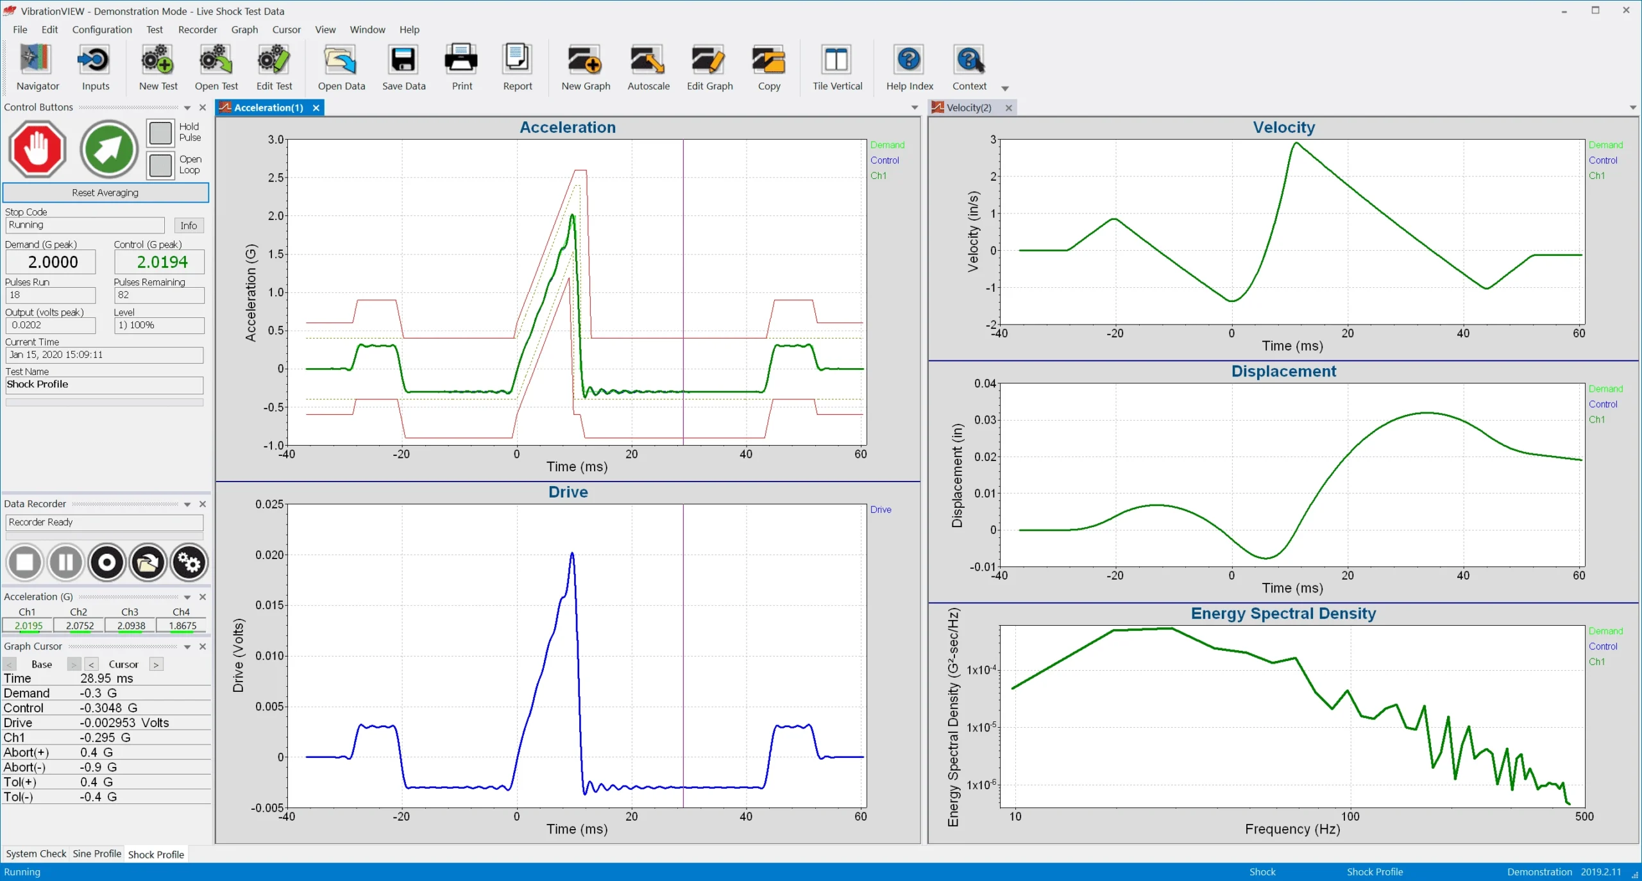Open the Configuration menu

point(101,29)
